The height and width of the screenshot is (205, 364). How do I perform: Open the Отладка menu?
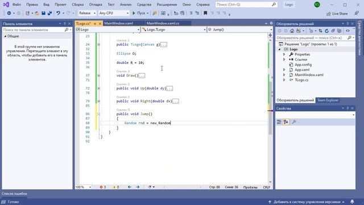click(x=96, y=5)
